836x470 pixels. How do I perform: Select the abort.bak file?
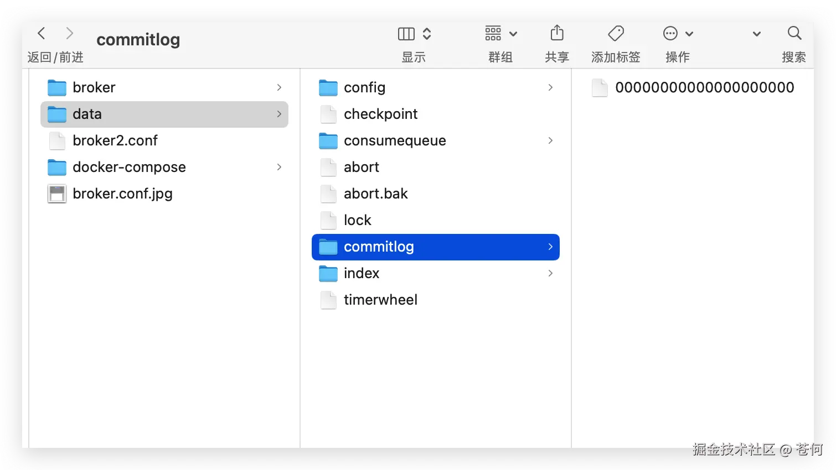point(376,194)
